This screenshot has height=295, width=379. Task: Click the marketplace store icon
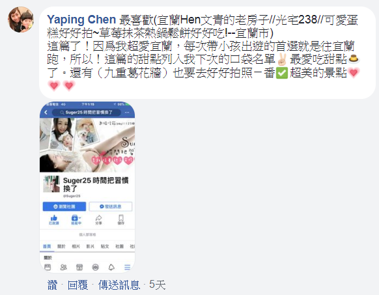(79, 267)
